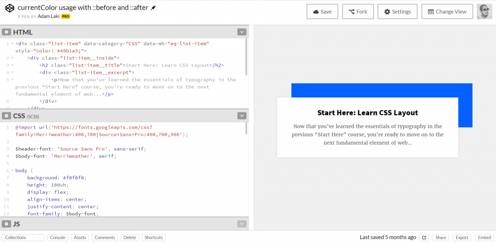496x244 pixels.
Task: Open the HTML panel settings gear
Action: (7, 32)
